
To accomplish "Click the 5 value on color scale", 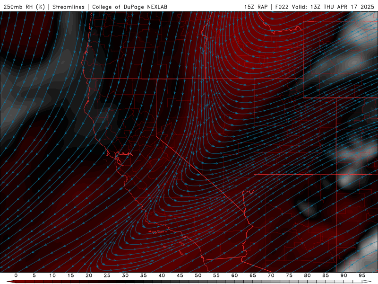I will click(34, 275).
